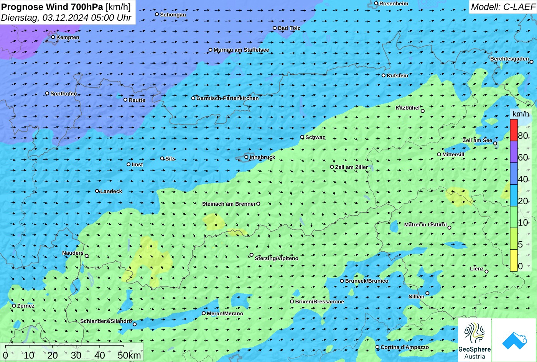
Task: Click the 'Landeck' label
Action: coord(111,191)
